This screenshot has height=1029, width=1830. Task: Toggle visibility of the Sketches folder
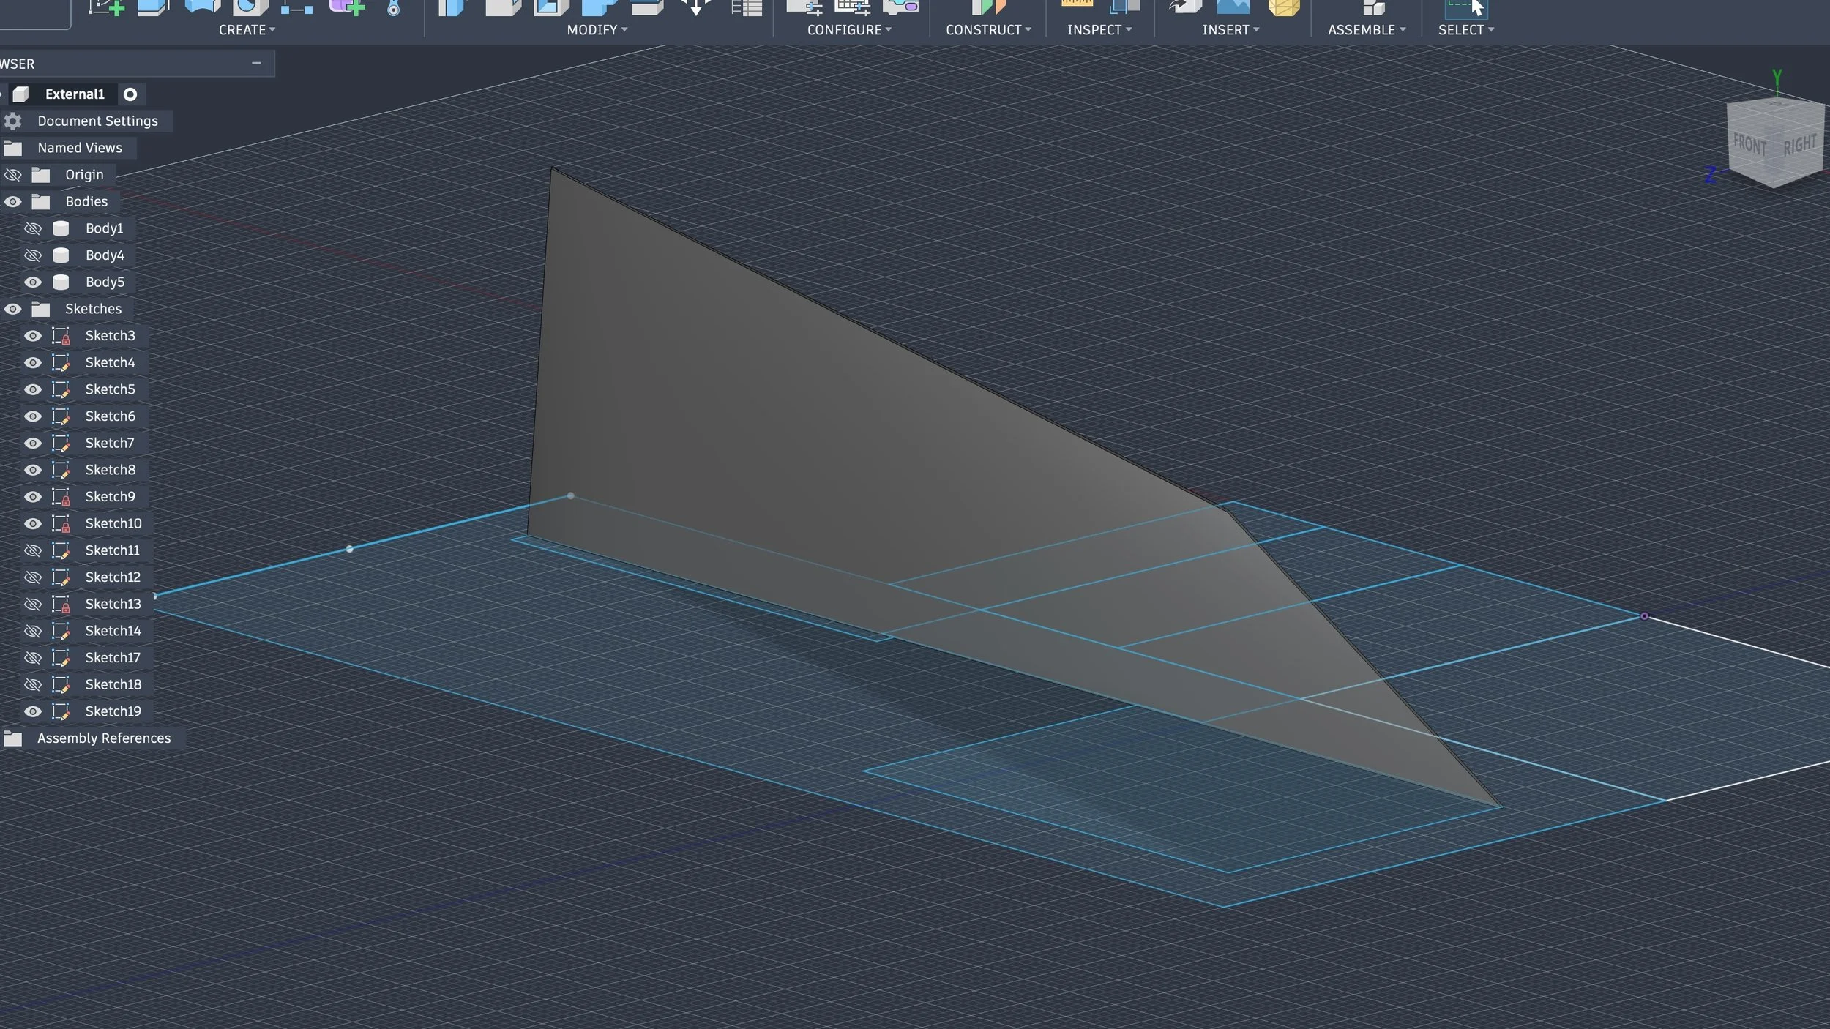click(x=12, y=309)
